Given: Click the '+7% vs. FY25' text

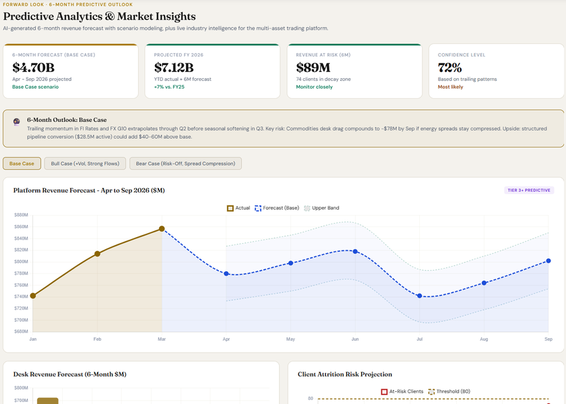Looking at the screenshot, I should (169, 87).
